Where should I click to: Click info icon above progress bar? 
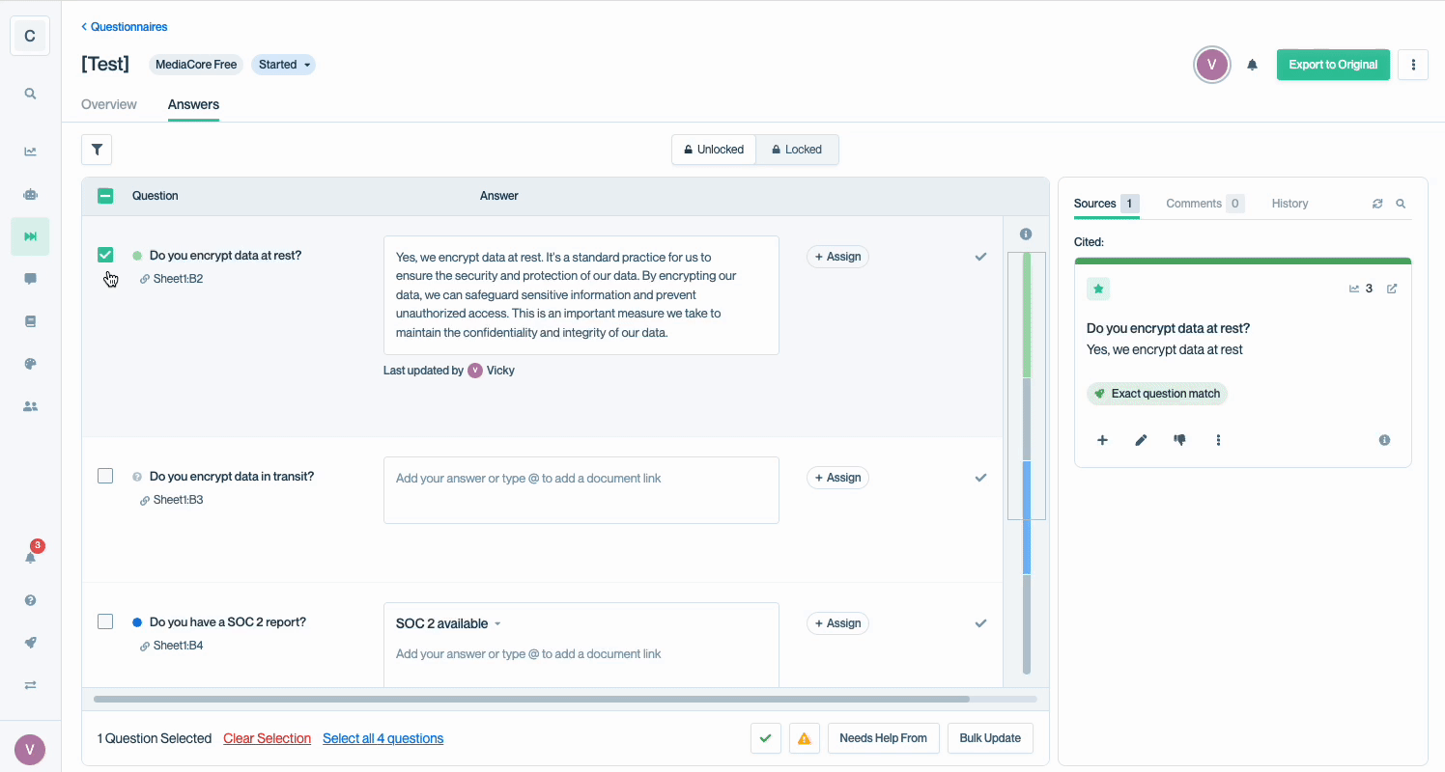[1026, 234]
